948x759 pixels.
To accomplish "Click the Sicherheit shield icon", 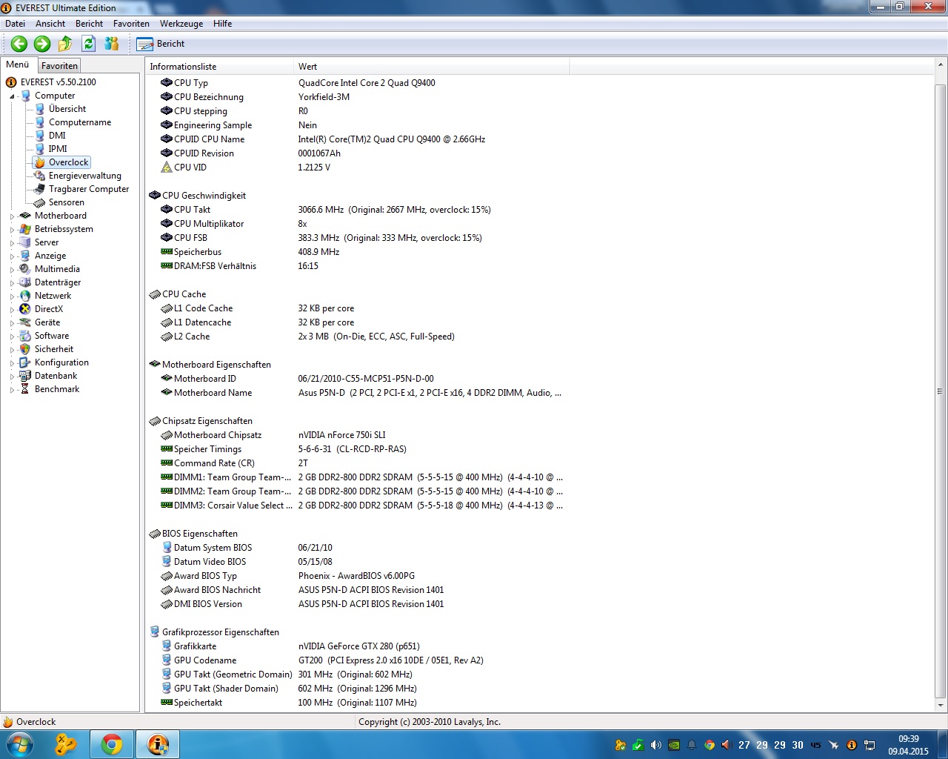I will pos(25,349).
